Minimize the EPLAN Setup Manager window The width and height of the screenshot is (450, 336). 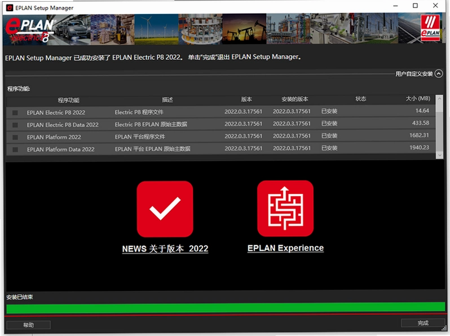tap(395, 6)
